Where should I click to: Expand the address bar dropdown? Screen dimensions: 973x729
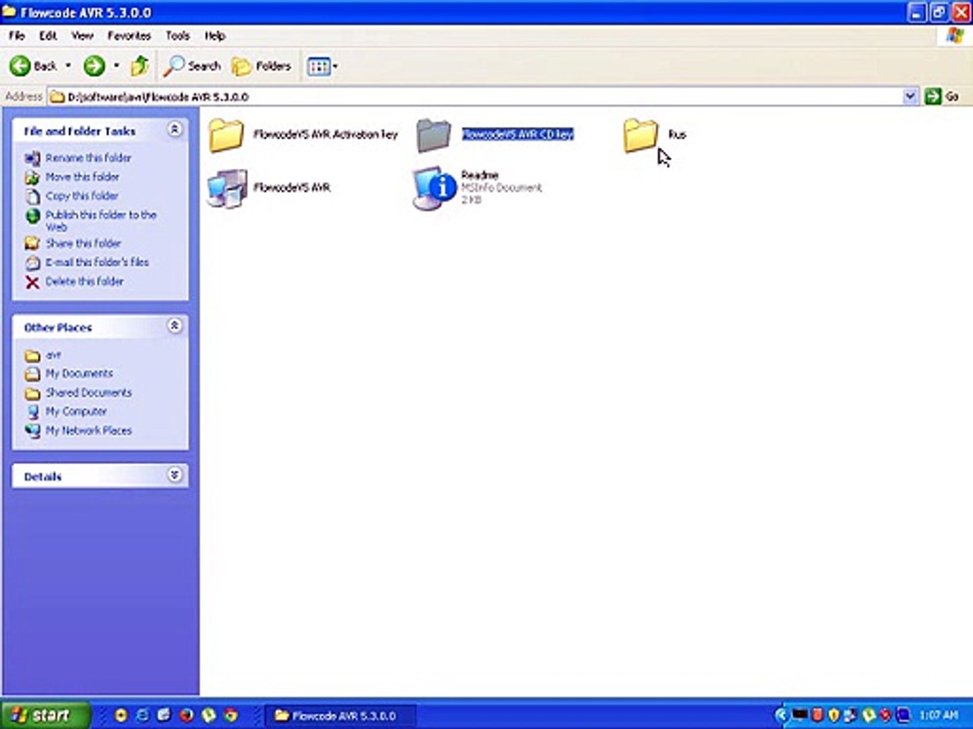point(910,97)
